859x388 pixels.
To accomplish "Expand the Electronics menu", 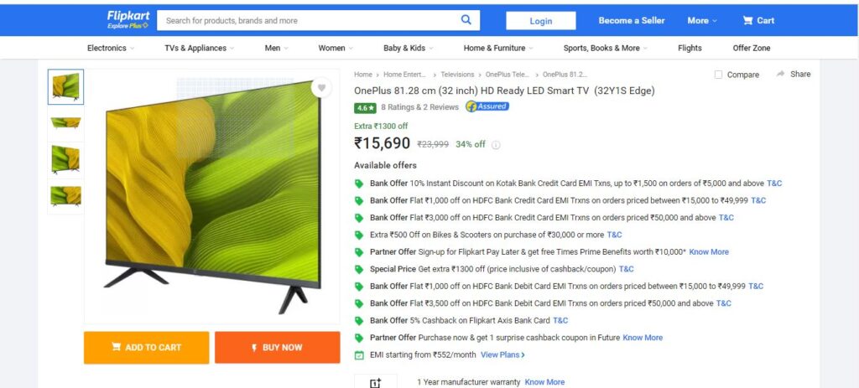I will pyautogui.click(x=111, y=48).
